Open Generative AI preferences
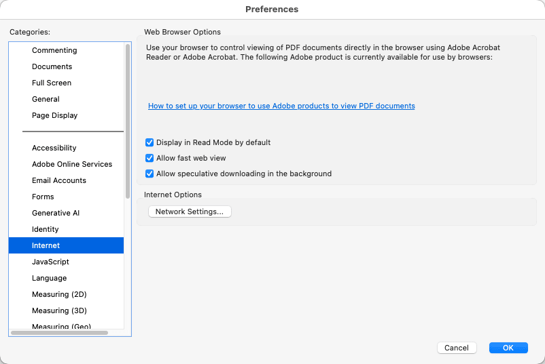The width and height of the screenshot is (545, 364). (66, 214)
